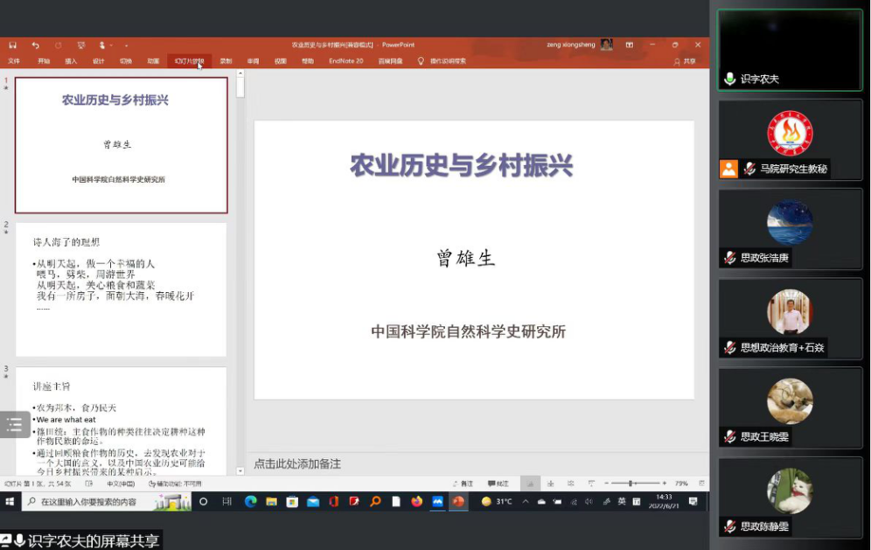This screenshot has width=871, height=550.
Task: Click the floating list menu button on the left
Action: 14,425
